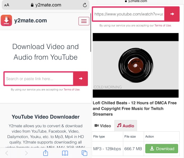Show open Safari tabs icon
Image resolution: width=184 pixels, height=158 pixels.
[x=84, y=153]
